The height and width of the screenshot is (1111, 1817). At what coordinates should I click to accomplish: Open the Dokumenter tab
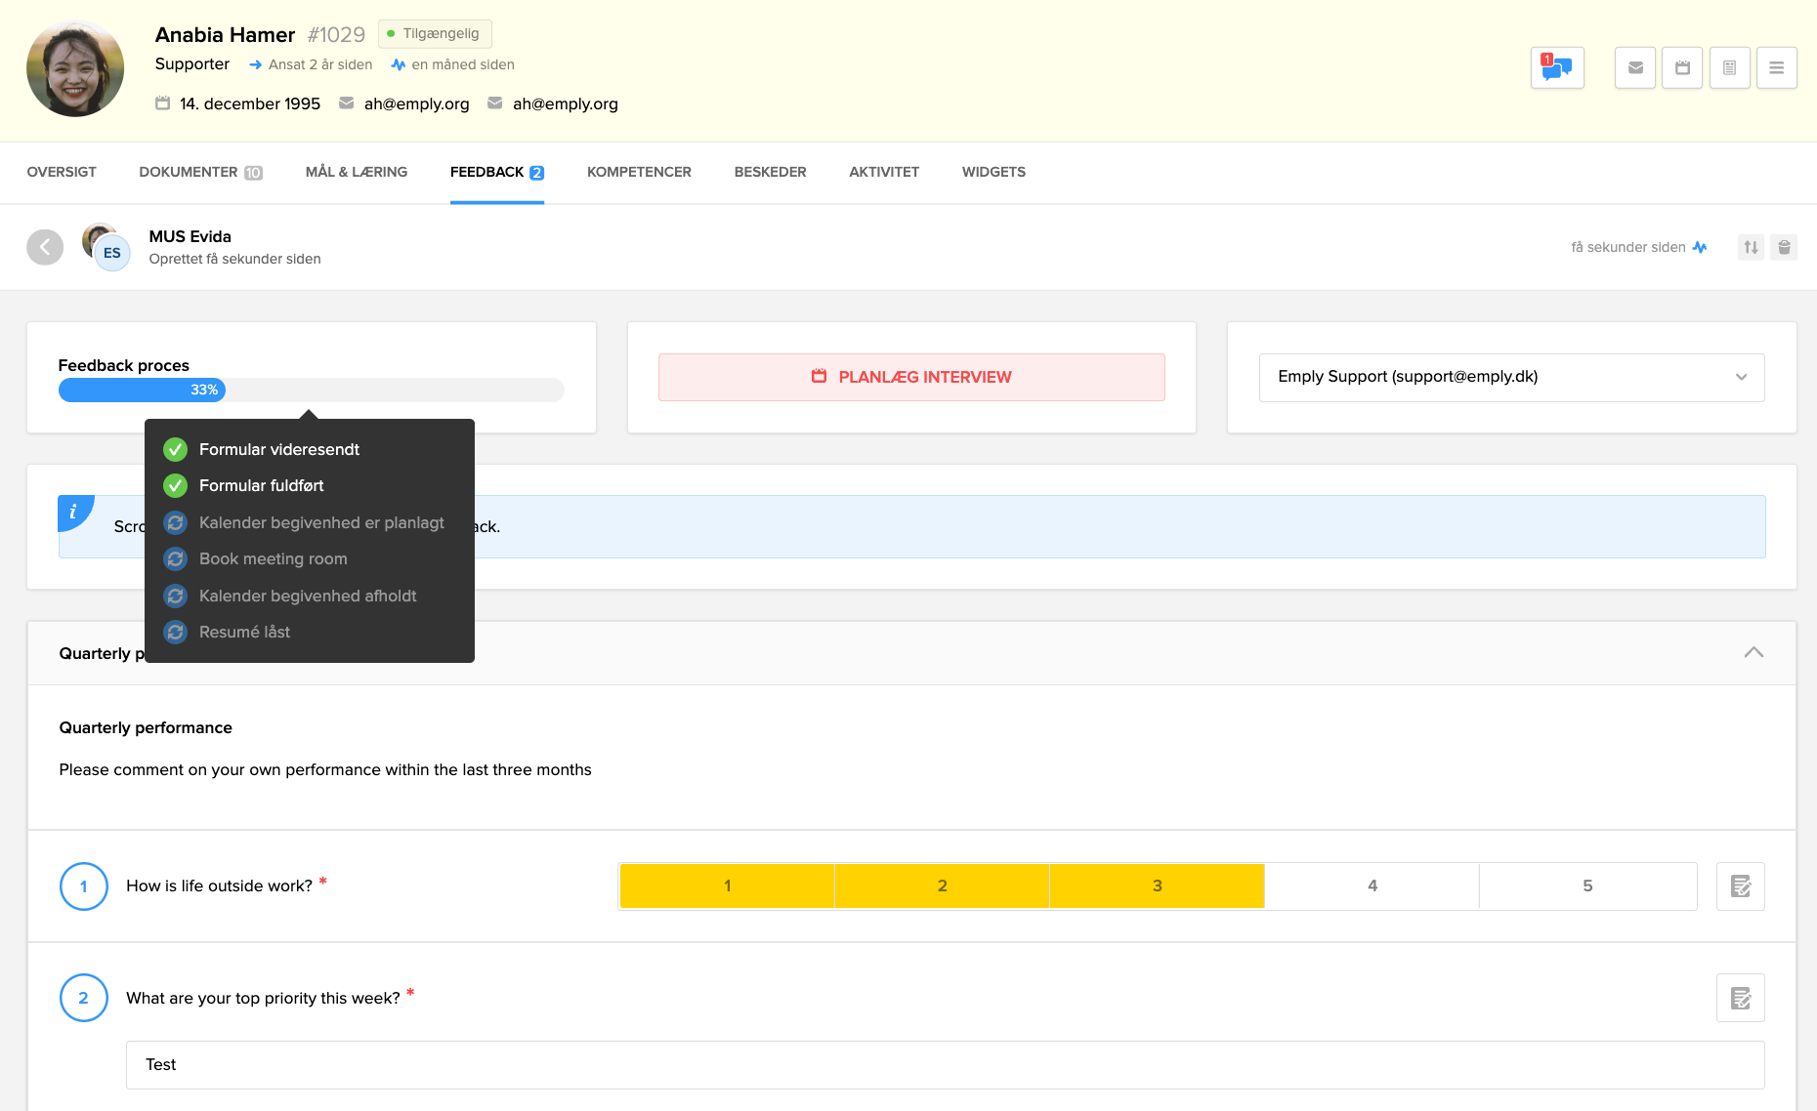pos(199,173)
